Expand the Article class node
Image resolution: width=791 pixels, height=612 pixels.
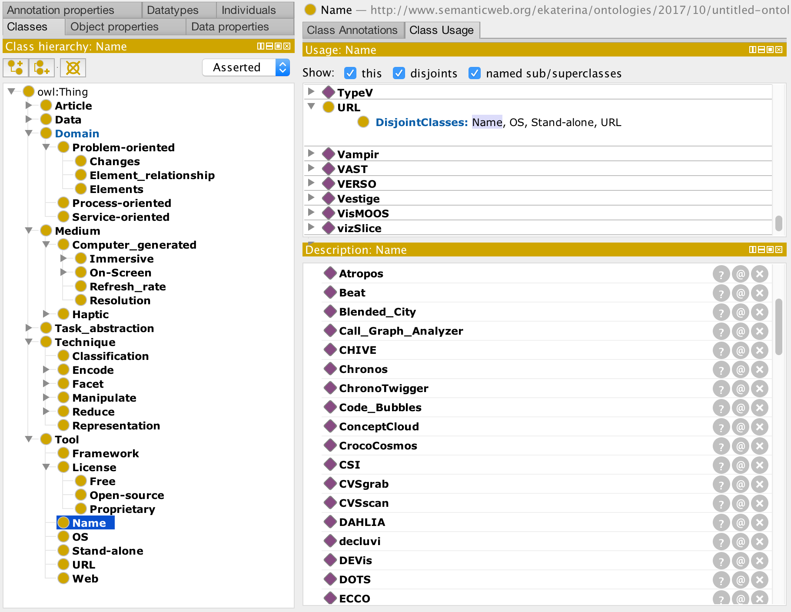pyautogui.click(x=29, y=106)
